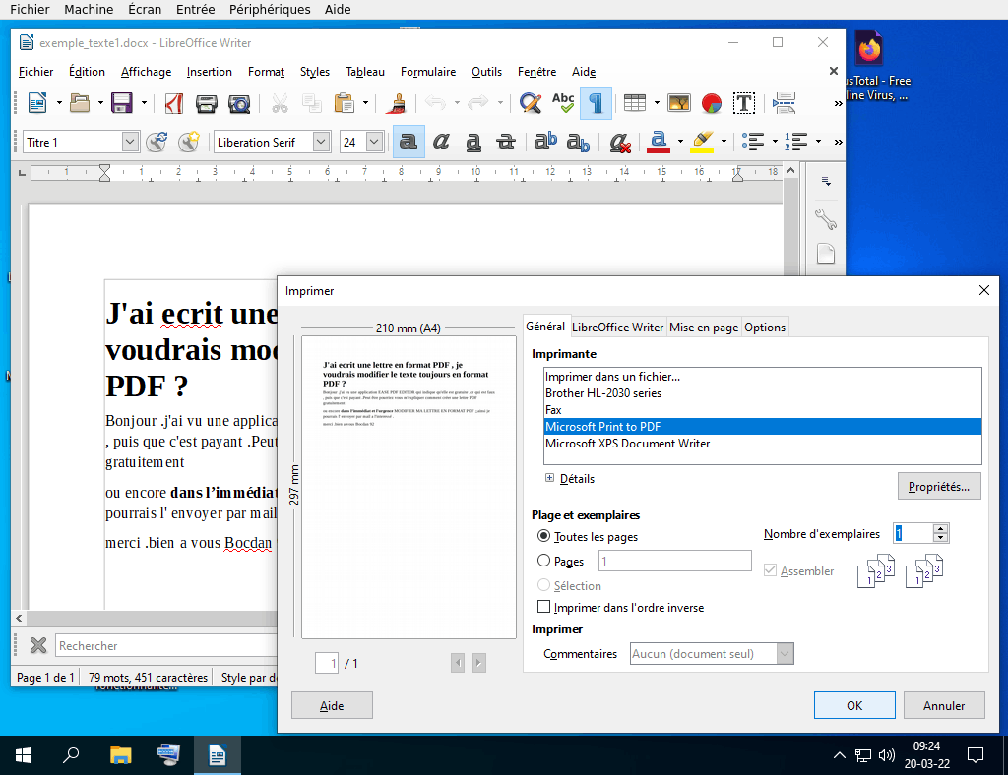Select Toutes les pages radio button

coord(543,535)
